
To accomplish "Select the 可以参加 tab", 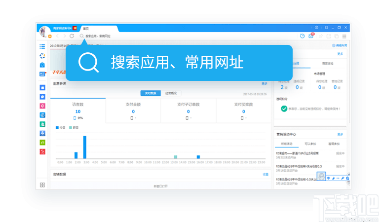I will [310, 144].
